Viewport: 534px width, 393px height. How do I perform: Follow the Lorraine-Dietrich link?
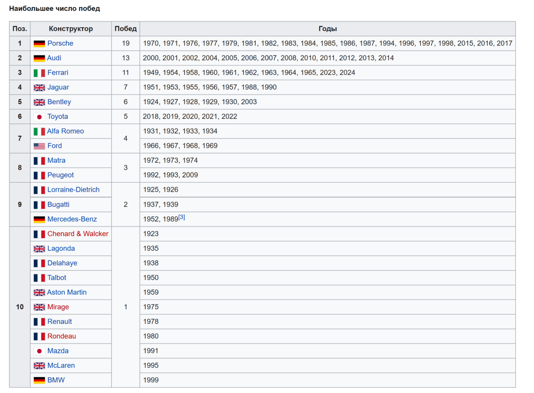pyautogui.click(x=73, y=189)
